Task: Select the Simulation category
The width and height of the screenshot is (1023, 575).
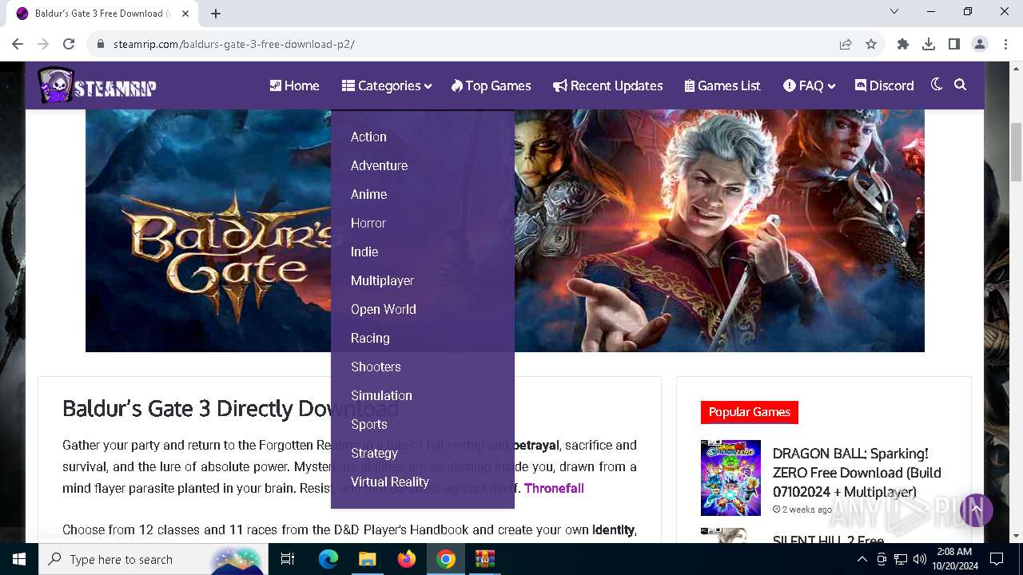Action: [381, 395]
